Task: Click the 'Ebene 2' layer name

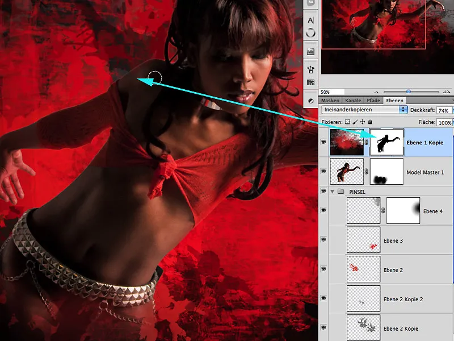Action: tap(393, 269)
